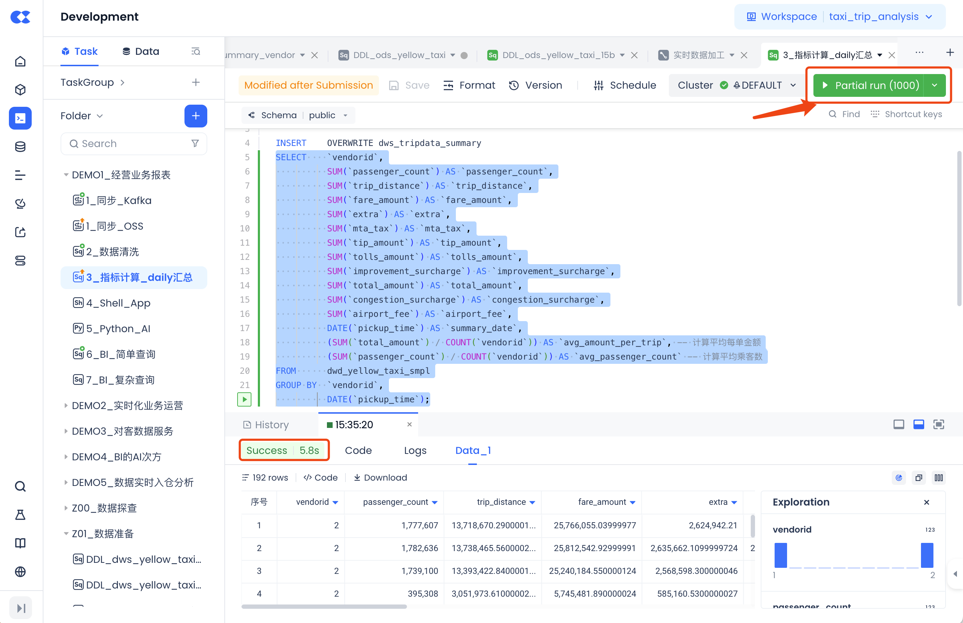Open the Partial run dropdown arrow
The image size is (963, 623).
click(935, 85)
